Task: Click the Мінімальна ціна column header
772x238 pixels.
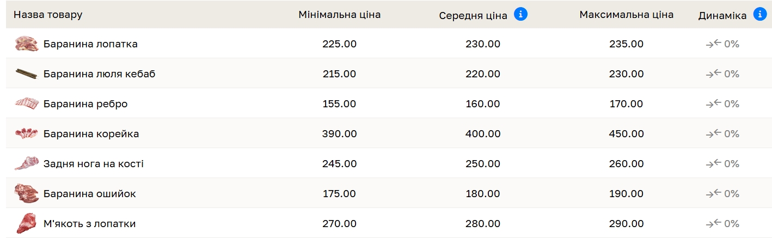Action: tap(339, 15)
